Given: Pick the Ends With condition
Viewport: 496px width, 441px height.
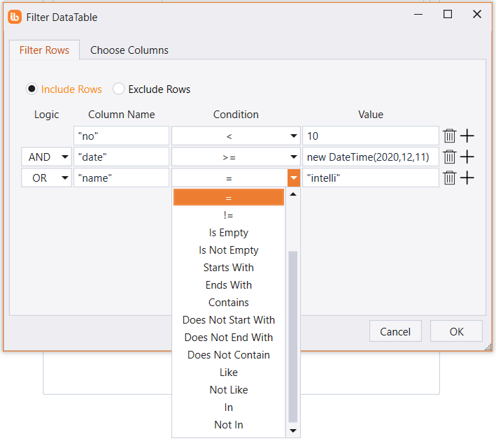Looking at the screenshot, I should [228, 285].
